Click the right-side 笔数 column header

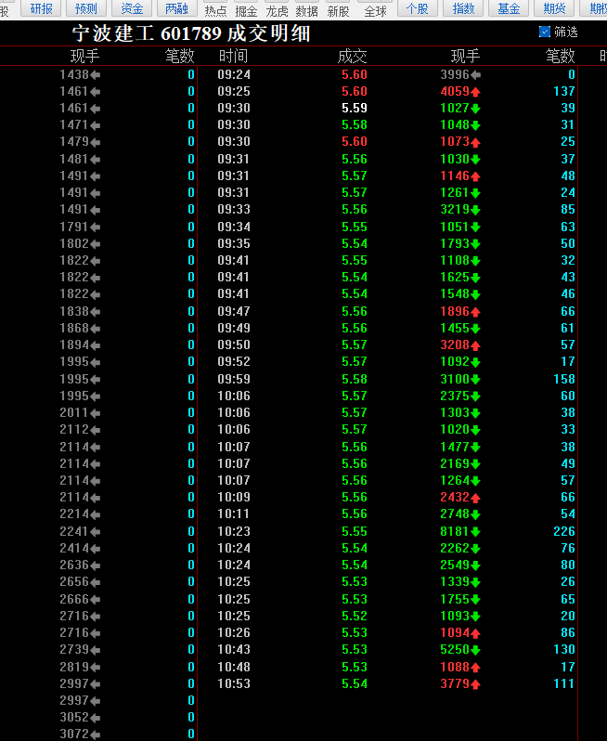tap(561, 57)
